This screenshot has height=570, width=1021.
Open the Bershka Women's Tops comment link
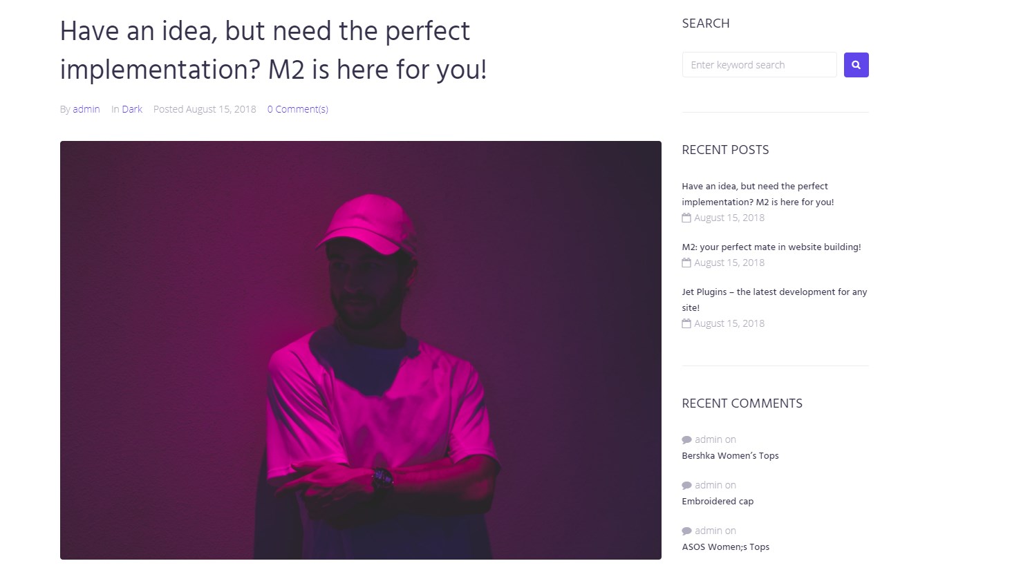[730, 455]
